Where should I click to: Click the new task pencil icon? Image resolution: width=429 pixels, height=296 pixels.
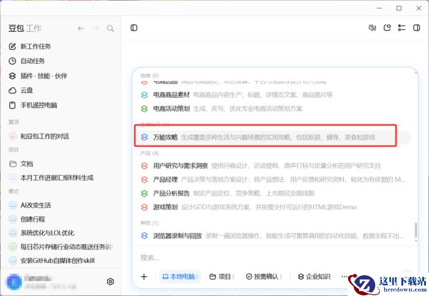pos(13,46)
